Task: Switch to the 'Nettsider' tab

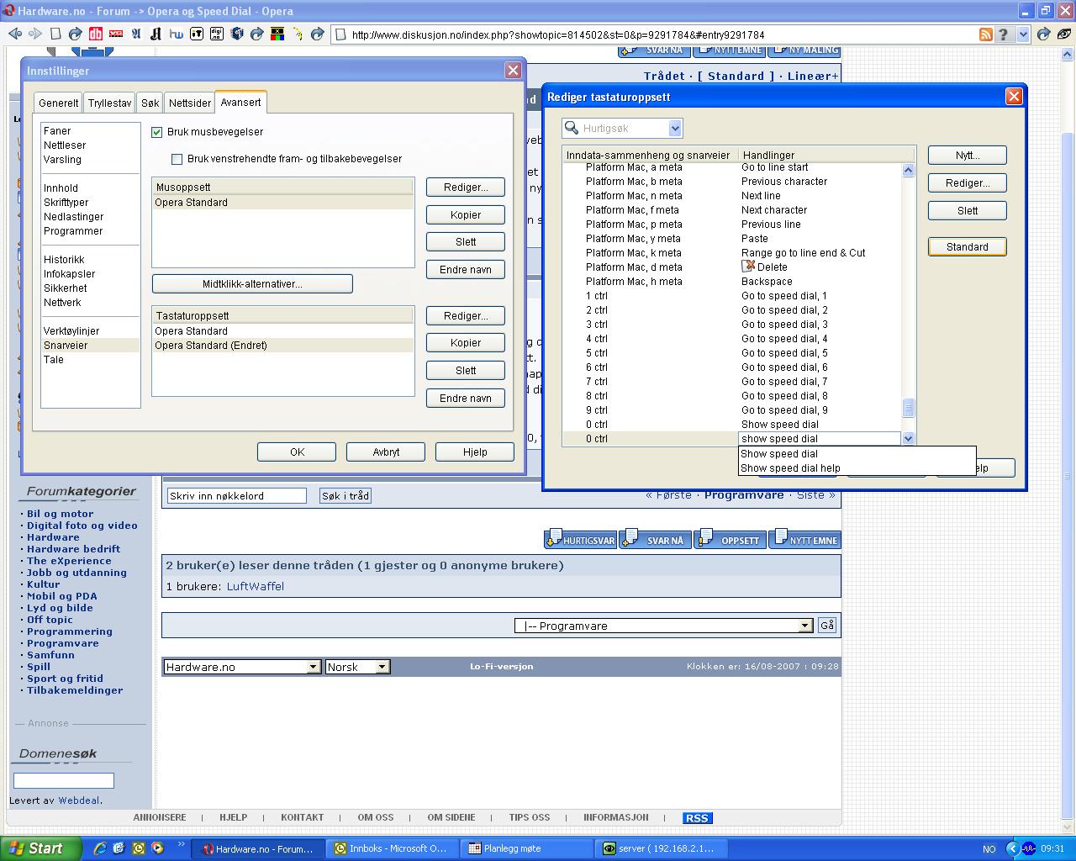Action: (x=190, y=103)
